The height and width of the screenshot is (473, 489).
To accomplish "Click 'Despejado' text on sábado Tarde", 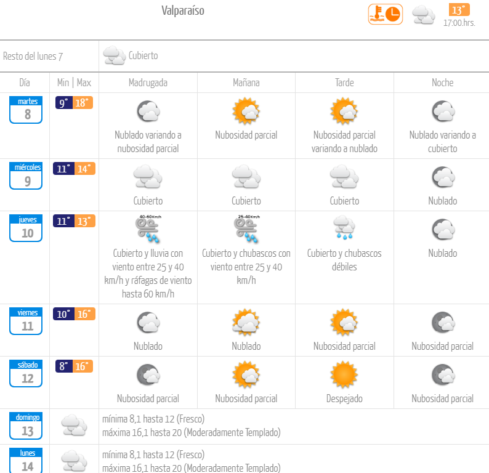I will 344,399.
